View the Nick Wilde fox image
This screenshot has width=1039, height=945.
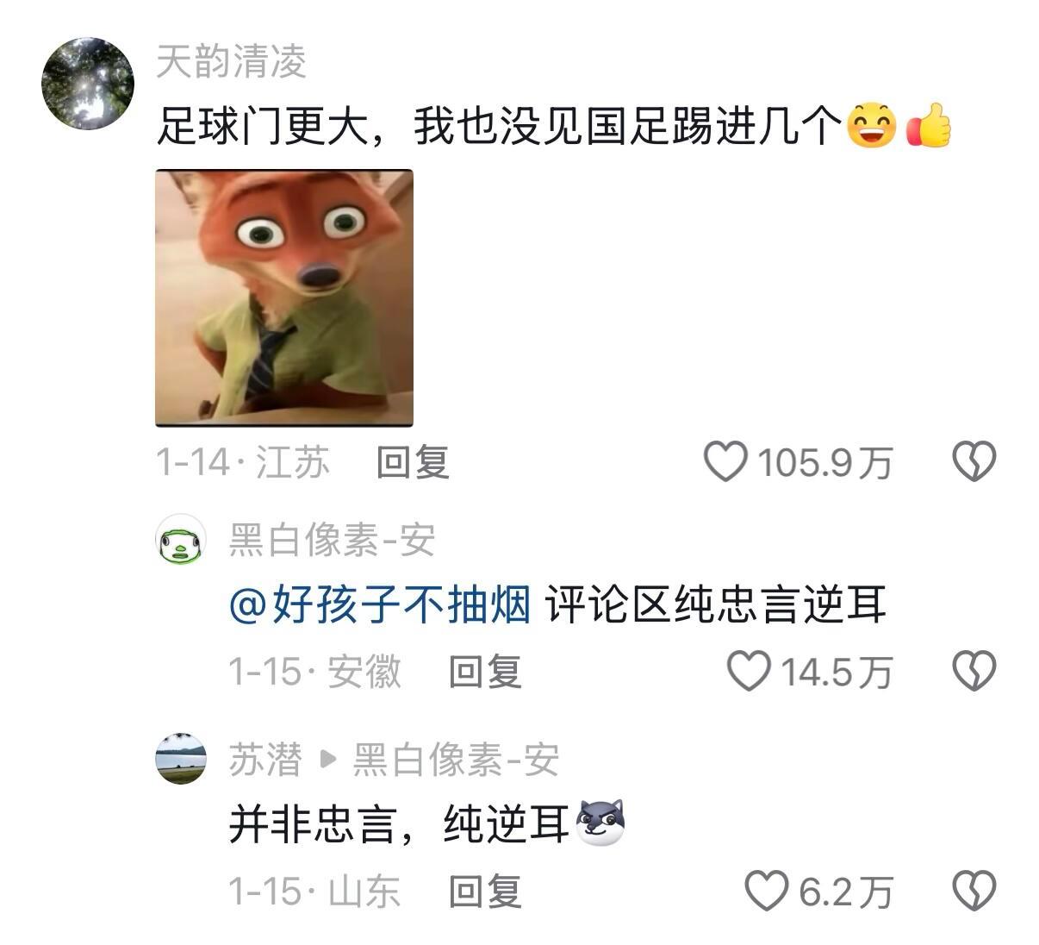coord(284,298)
